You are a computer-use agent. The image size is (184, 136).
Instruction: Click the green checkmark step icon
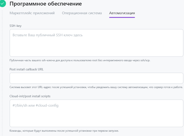[x=2, y=4]
